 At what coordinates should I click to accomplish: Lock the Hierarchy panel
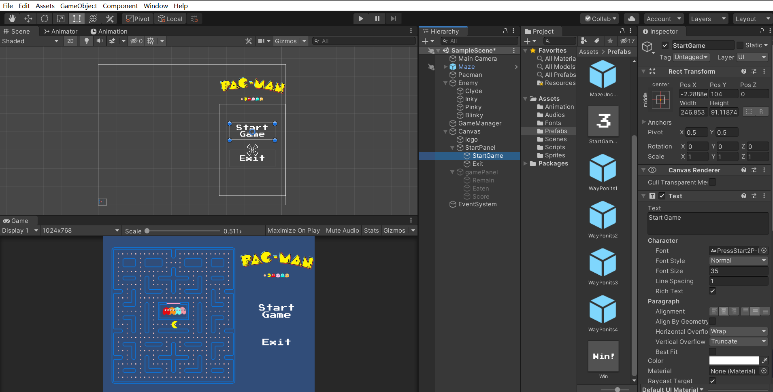[x=505, y=31]
